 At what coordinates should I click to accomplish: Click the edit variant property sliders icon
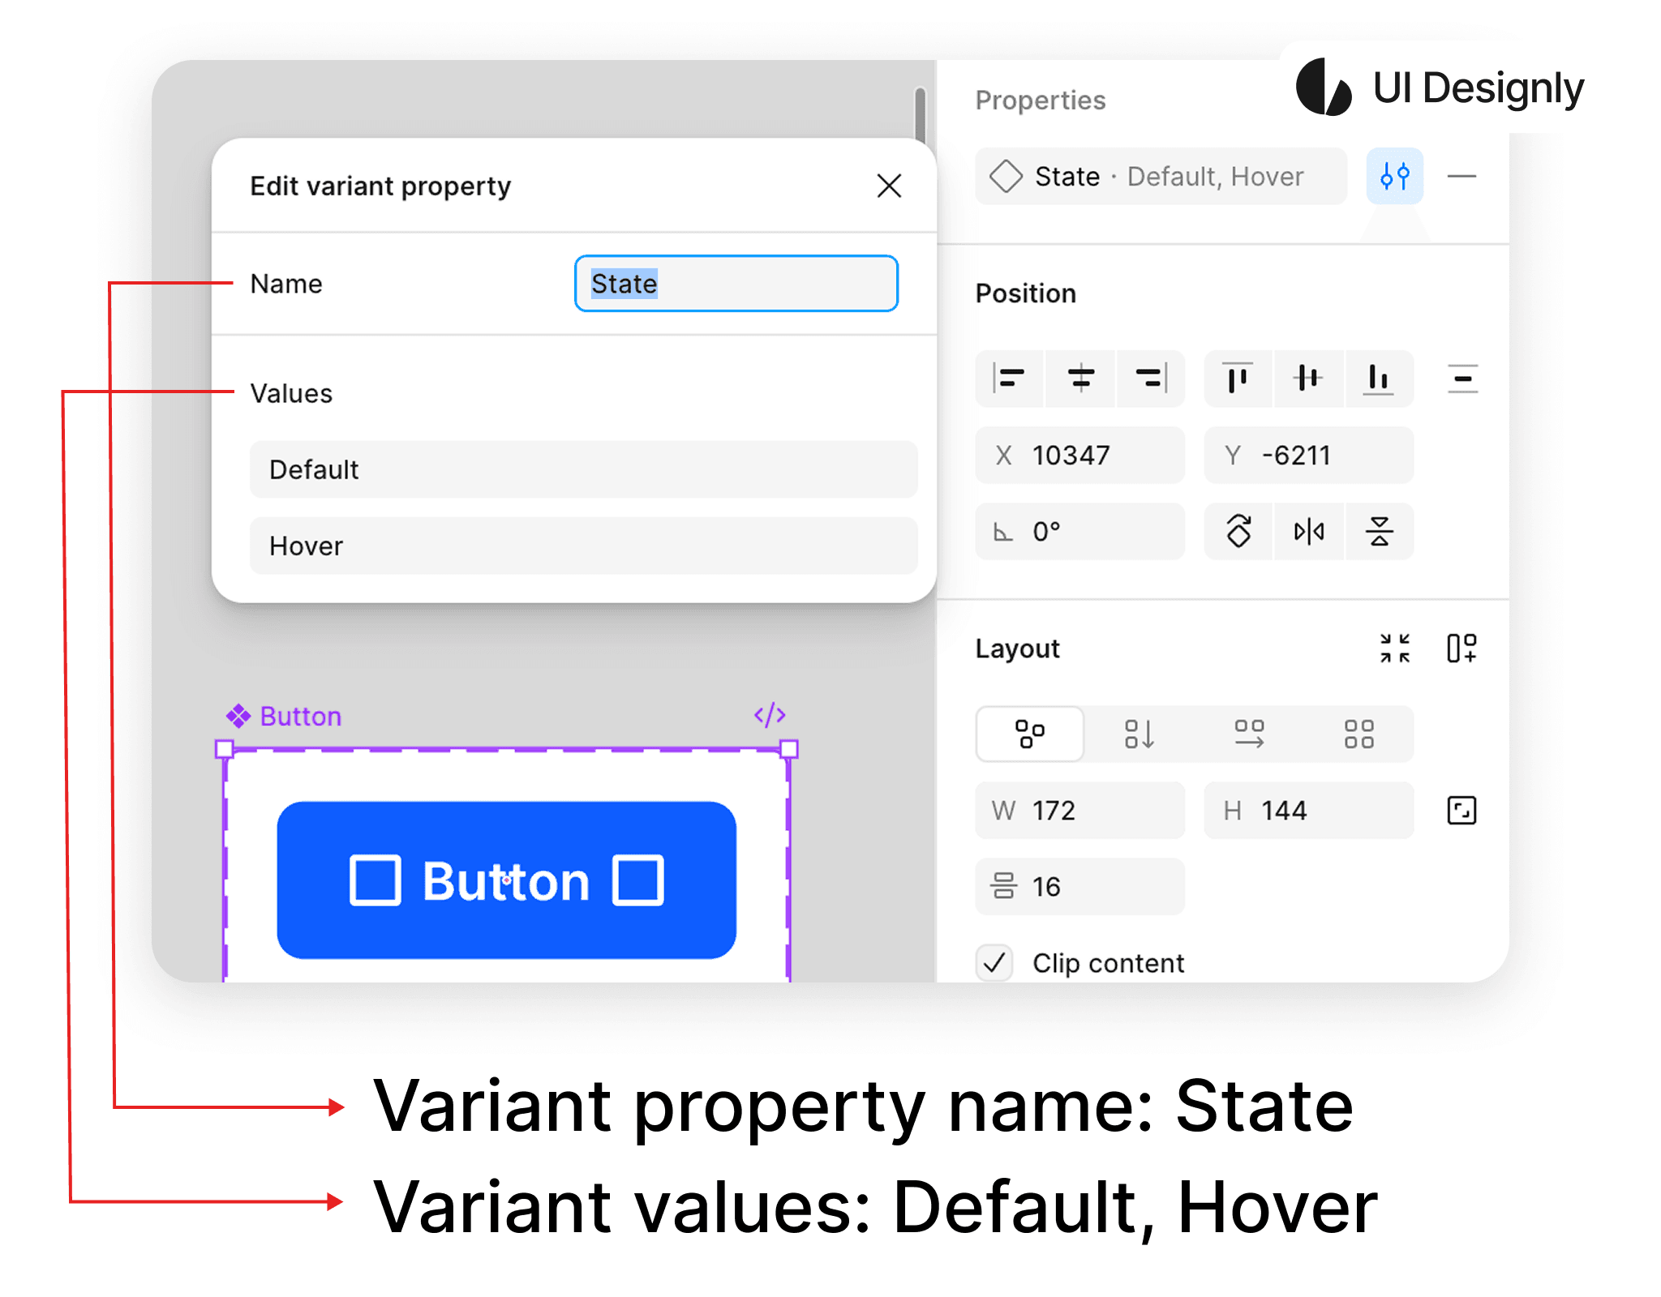tap(1394, 176)
